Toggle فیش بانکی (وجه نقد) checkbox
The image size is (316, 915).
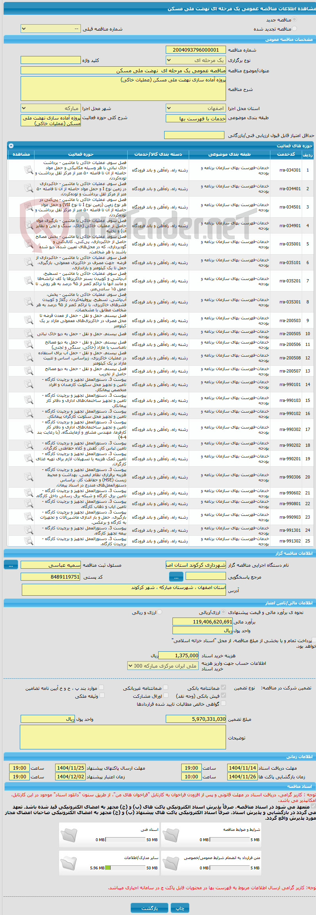click(x=223, y=695)
